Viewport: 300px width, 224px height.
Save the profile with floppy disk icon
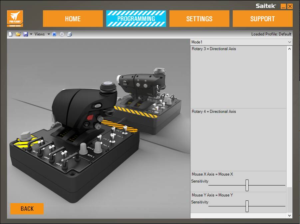[25, 34]
